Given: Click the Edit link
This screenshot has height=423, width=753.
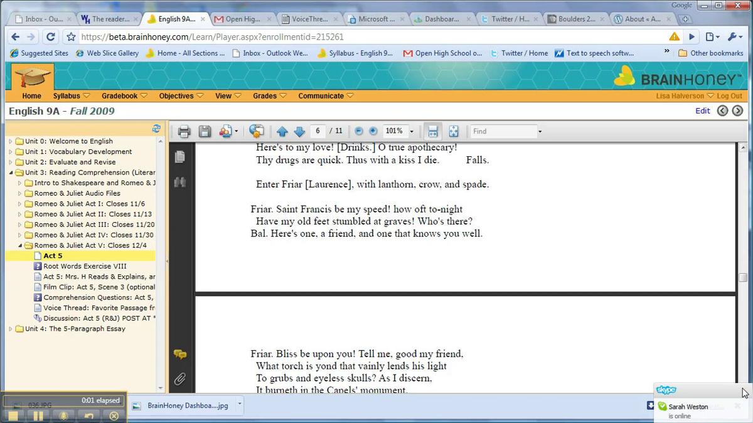Looking at the screenshot, I should click(702, 111).
